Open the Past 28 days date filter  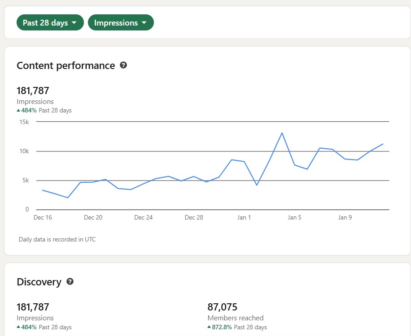[x=50, y=23]
